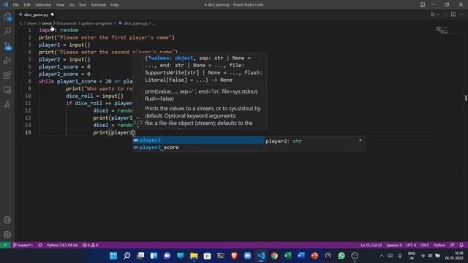Open the Help menu

pyautogui.click(x=115, y=5)
